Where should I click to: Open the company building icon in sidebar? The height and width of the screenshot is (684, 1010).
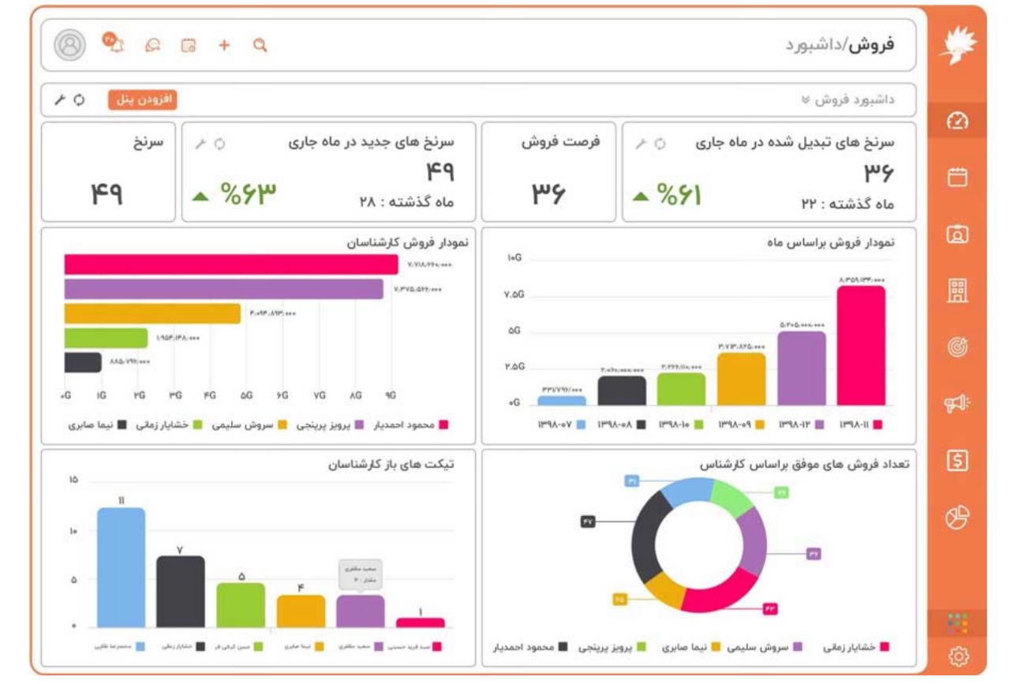(x=957, y=291)
